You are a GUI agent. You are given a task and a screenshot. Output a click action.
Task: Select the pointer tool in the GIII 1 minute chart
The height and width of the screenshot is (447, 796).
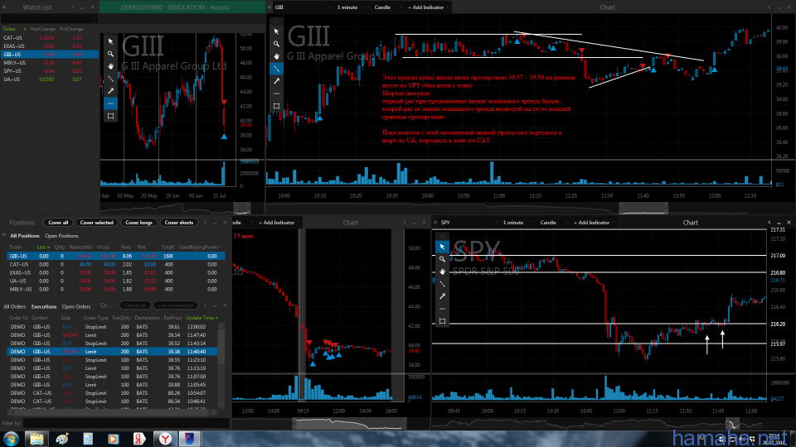[x=276, y=31]
